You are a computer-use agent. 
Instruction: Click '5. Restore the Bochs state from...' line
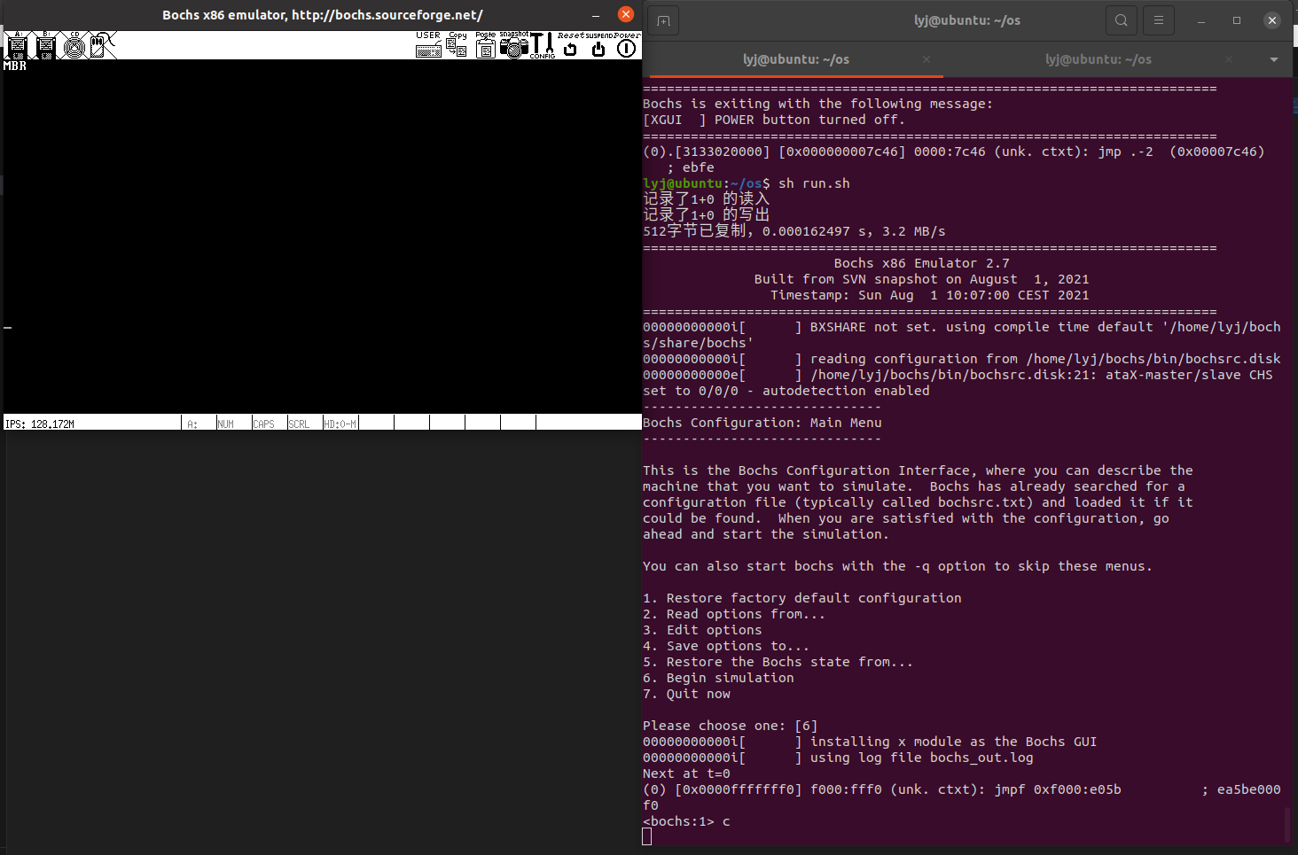pyautogui.click(x=778, y=662)
